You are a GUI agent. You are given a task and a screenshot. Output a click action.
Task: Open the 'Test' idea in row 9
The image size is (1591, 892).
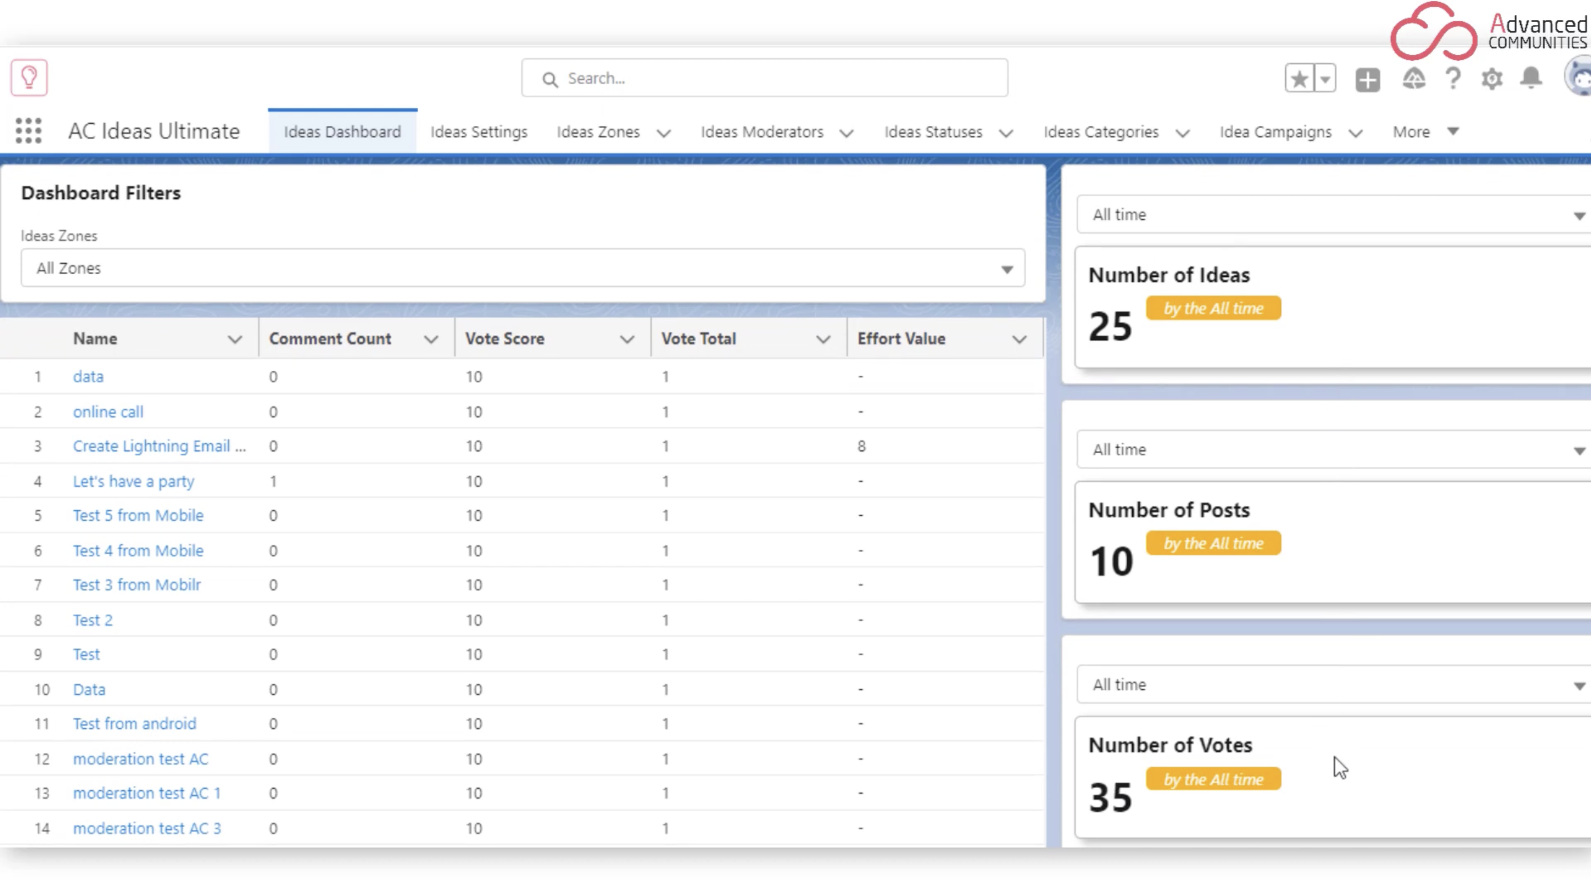[x=86, y=654]
